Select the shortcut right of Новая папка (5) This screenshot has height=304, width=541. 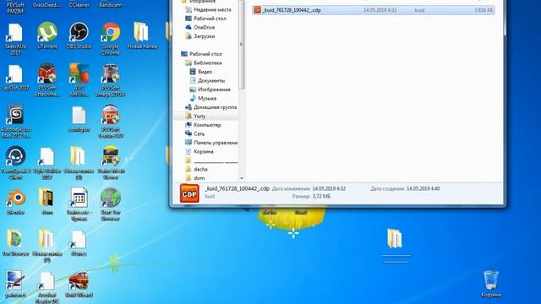tap(79, 243)
